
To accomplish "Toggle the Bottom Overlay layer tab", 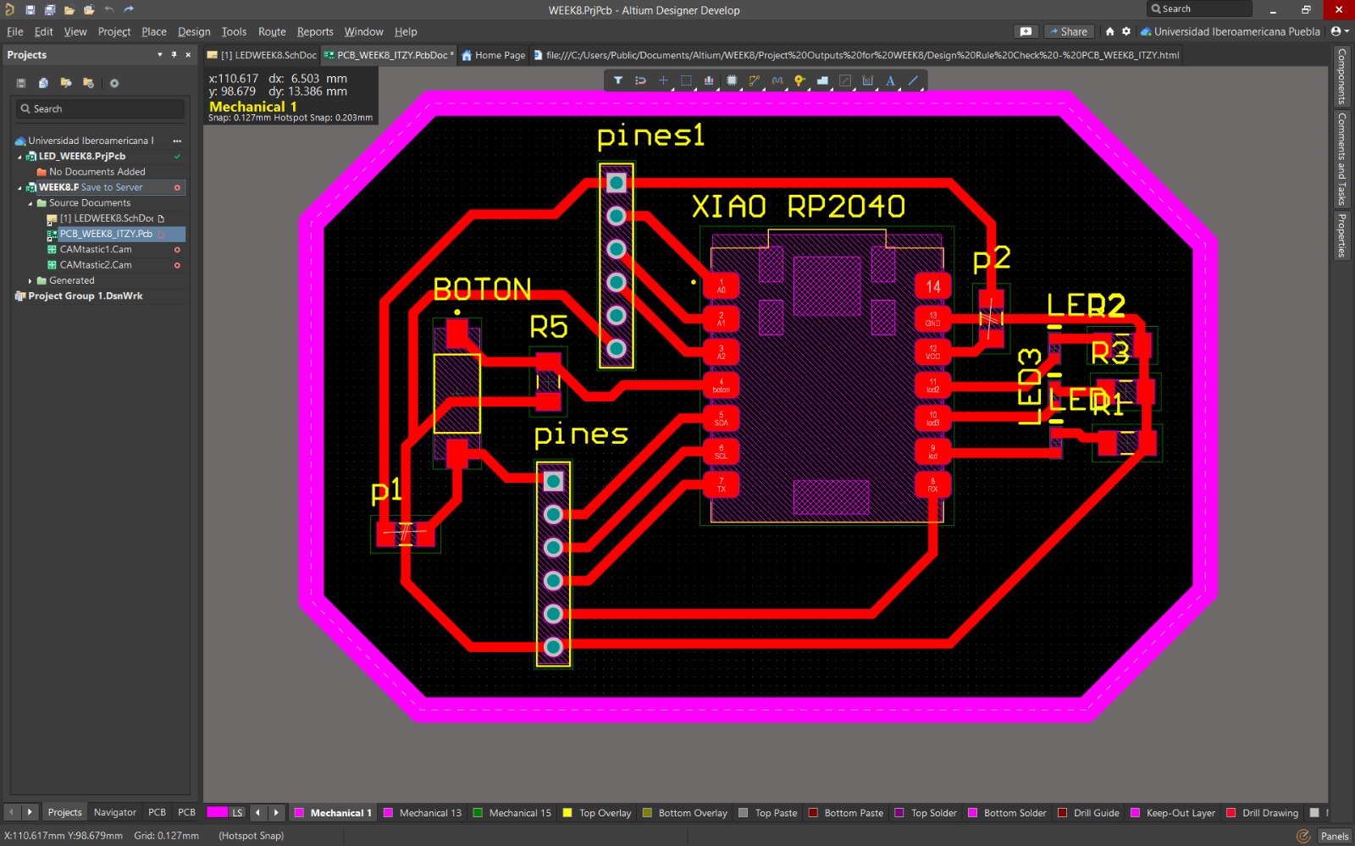I will coord(684,813).
